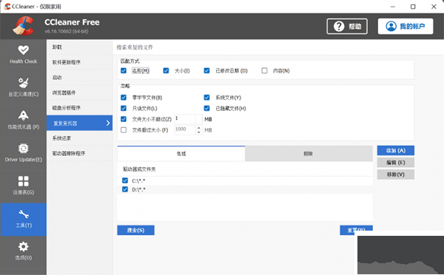
Task: Click the account person icon
Action: 391,27
